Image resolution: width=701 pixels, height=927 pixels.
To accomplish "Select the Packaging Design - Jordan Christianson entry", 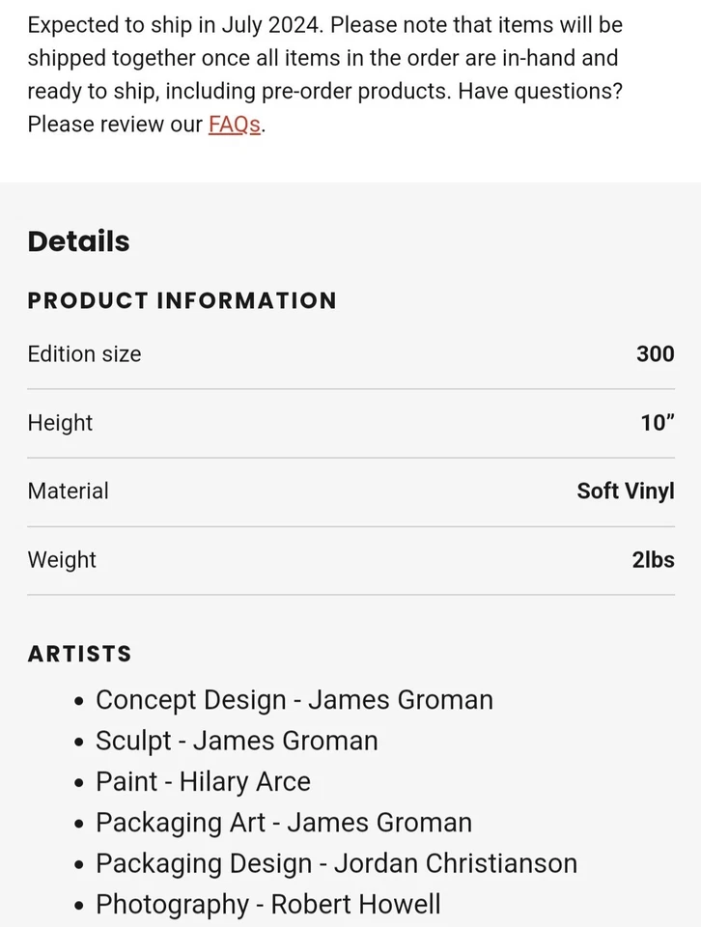I will (336, 863).
